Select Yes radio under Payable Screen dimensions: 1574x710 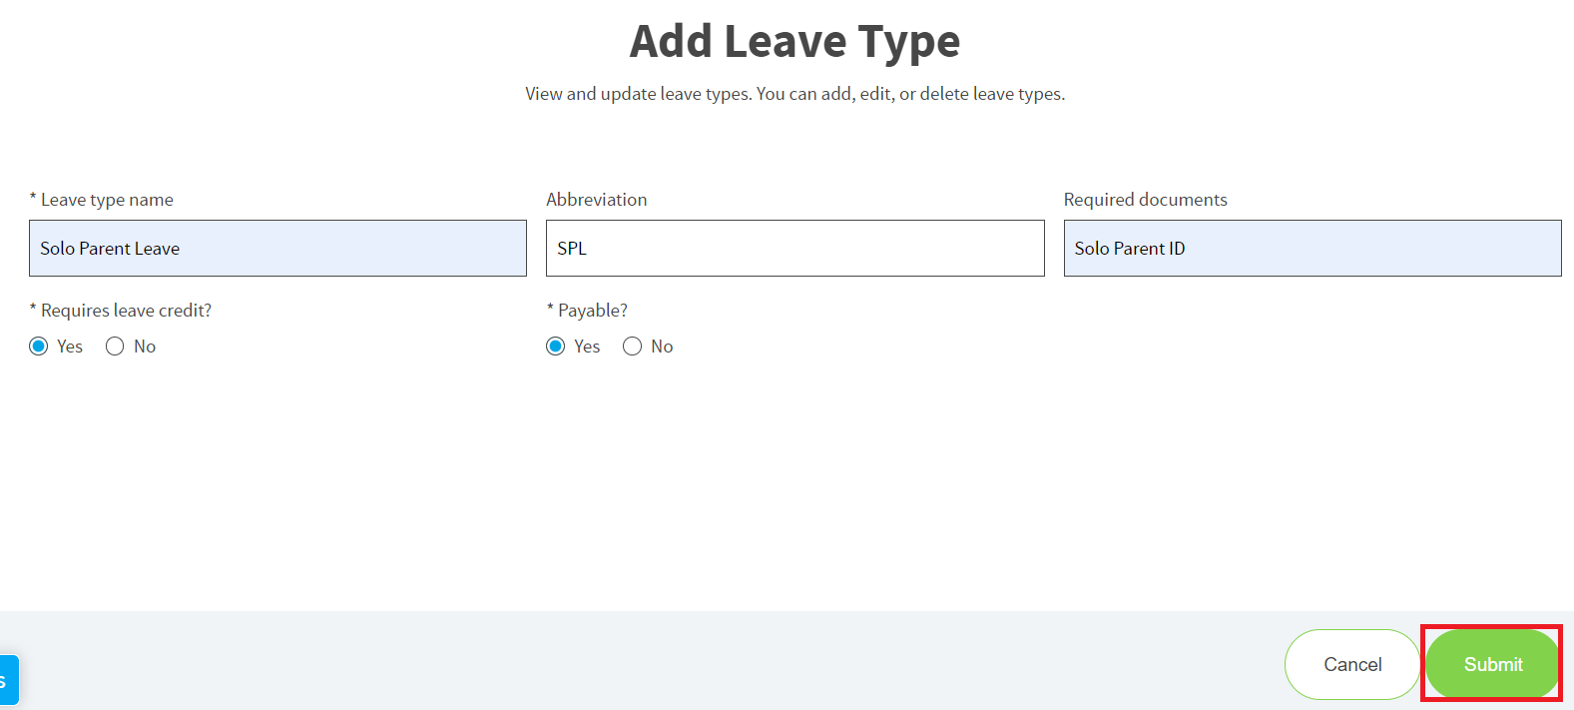[x=556, y=347]
